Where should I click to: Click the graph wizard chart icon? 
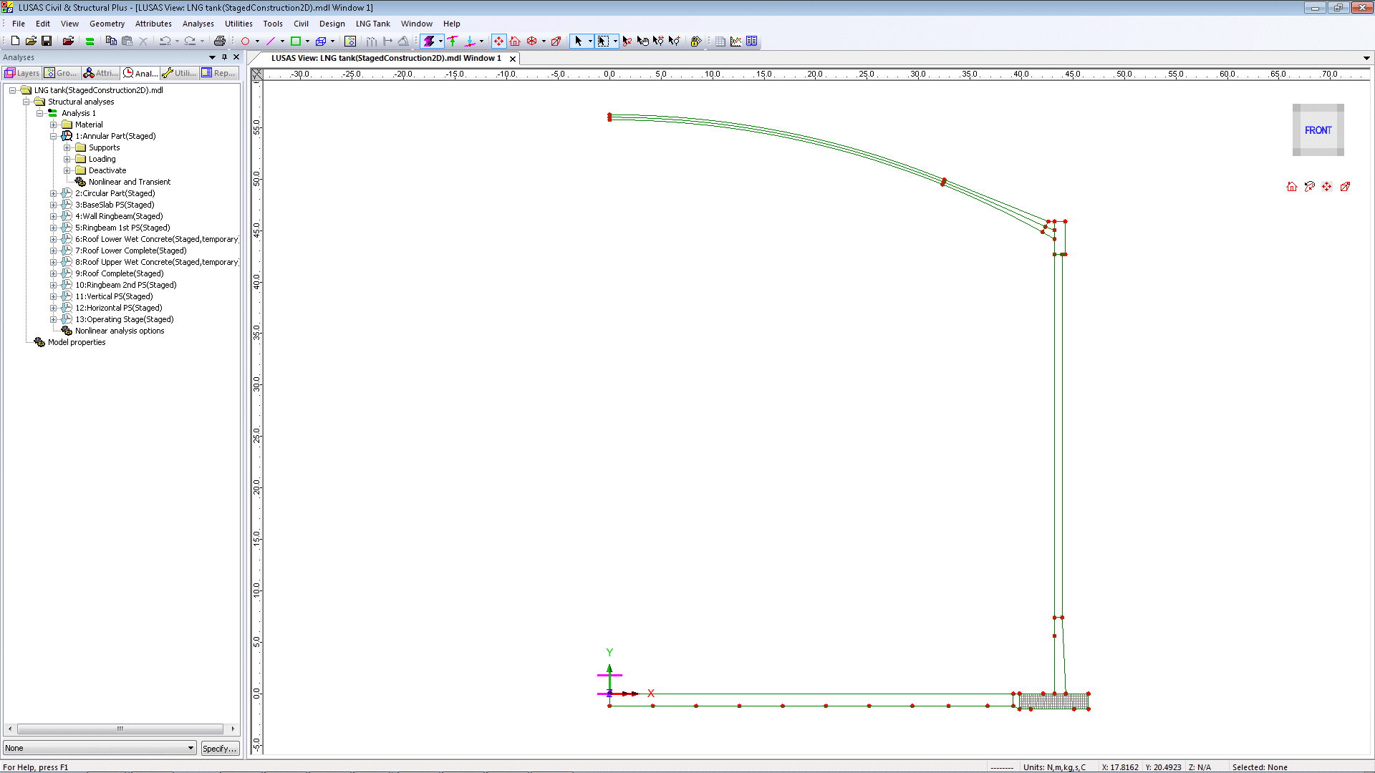pos(735,41)
